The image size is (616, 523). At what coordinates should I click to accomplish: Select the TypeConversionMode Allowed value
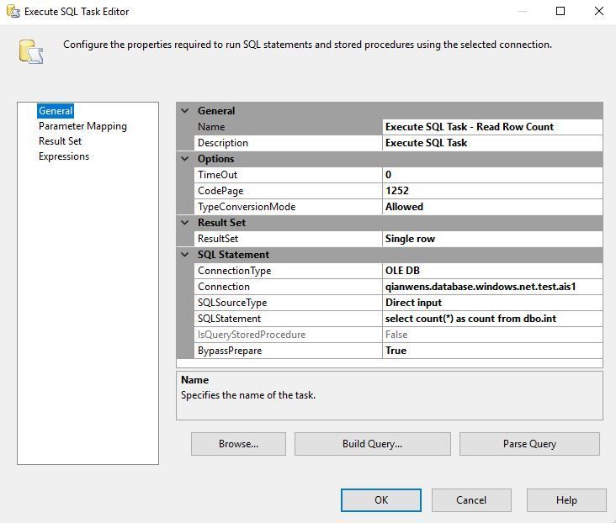[x=492, y=207]
